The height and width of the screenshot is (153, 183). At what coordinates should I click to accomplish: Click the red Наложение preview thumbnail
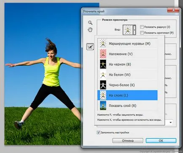point(103,54)
